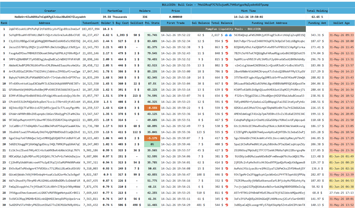355x208 pixels.
Task: Click the 0.000040 price value
Action: pos(176,17)
